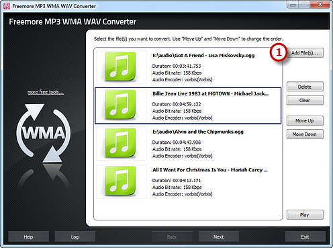Click Audio Encoder under Alvin and the Chipmunks
333x248 pixels.
(x=183, y=156)
